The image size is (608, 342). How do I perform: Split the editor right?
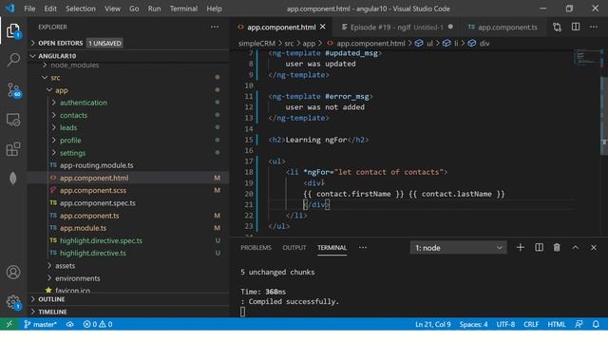tap(576, 27)
